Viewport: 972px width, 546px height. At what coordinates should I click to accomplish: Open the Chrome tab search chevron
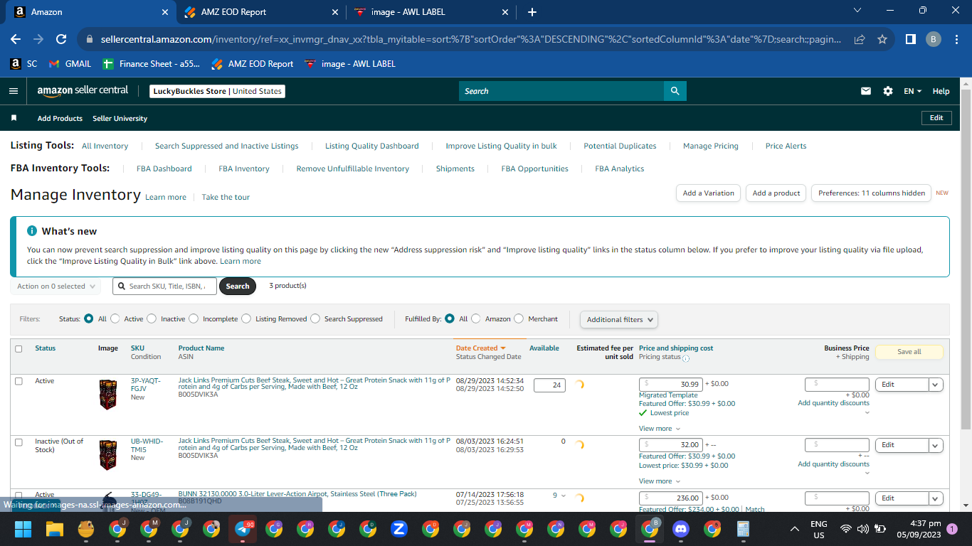point(857,11)
